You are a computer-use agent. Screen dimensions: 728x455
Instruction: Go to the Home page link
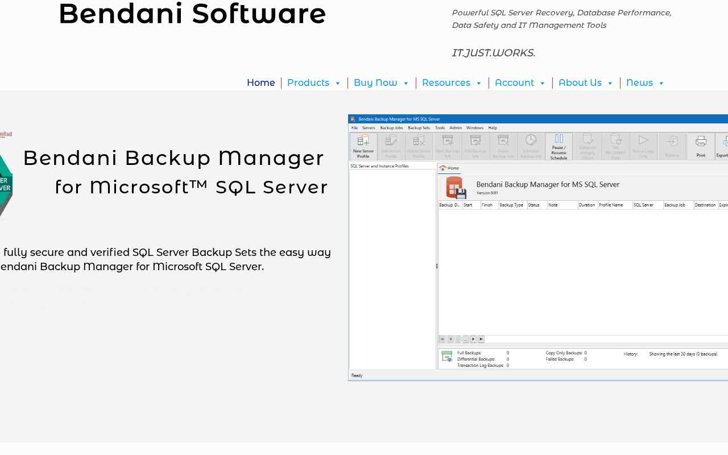[260, 83]
